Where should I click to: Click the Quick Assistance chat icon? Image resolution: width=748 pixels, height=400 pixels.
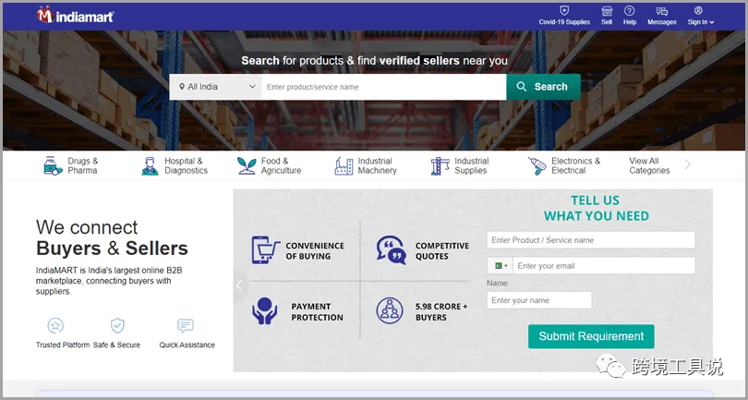pos(185,326)
